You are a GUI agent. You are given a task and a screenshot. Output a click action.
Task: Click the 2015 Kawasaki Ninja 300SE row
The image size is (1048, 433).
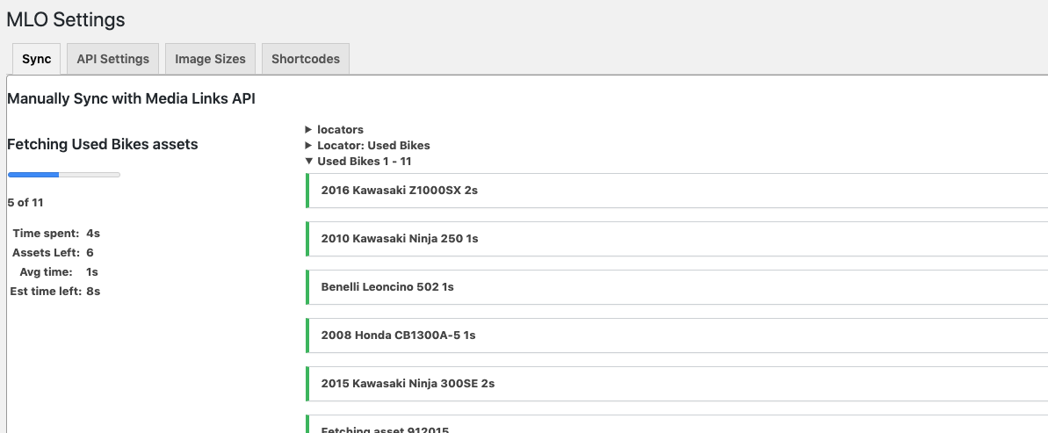click(x=408, y=384)
